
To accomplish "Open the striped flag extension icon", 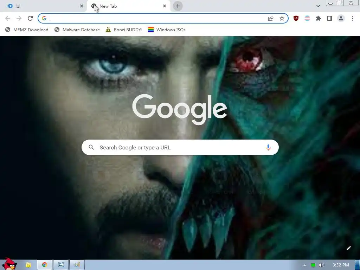I will coord(307,18).
